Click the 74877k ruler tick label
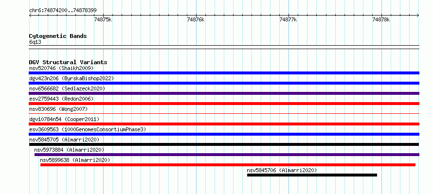The width and height of the screenshot is (433, 194). tap(289, 19)
